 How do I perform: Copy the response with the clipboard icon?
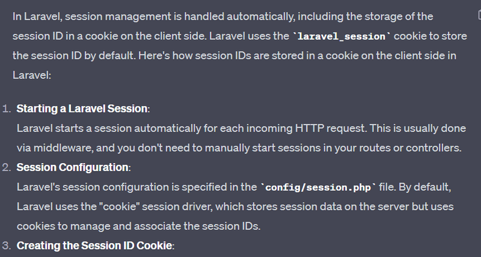point(479,14)
